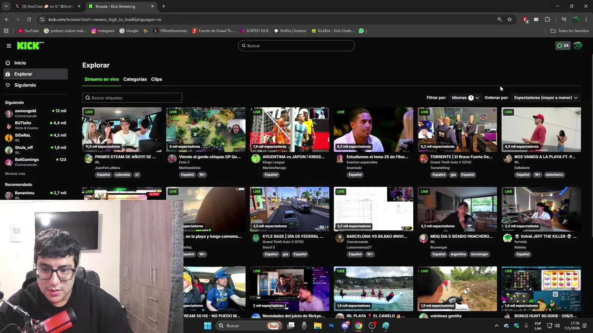Open the DessT3 streamer avatar

click(x=256, y=238)
